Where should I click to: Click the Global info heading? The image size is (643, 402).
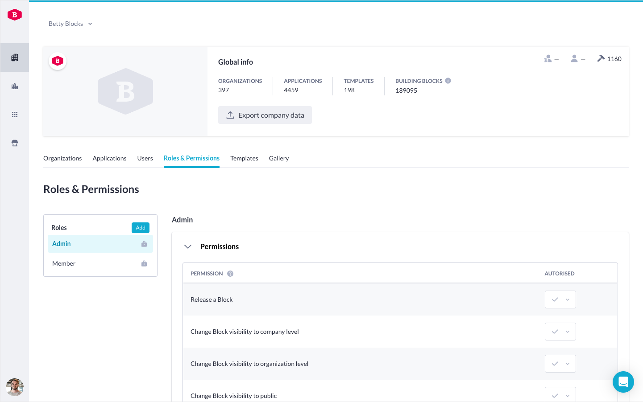tap(236, 62)
